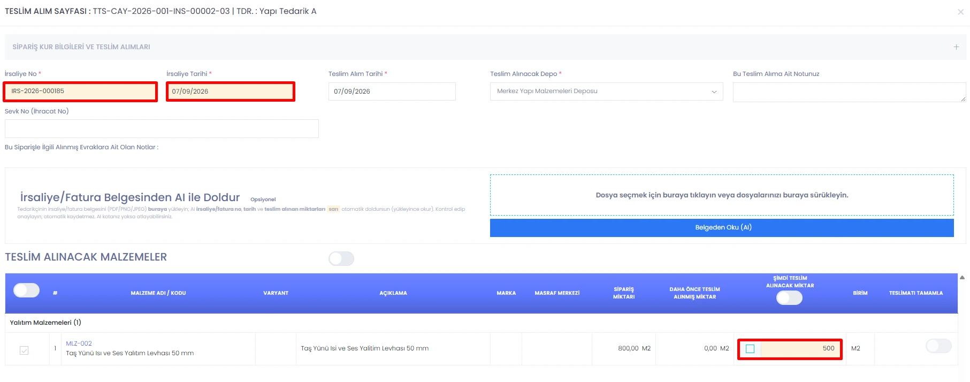This screenshot has height=382, width=970.
Task: Toggle the switch beside Teslim Alınacak Malzemeler
Action: click(341, 259)
